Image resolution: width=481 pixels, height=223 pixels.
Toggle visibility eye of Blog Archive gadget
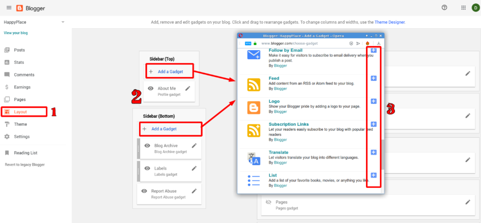point(147,146)
